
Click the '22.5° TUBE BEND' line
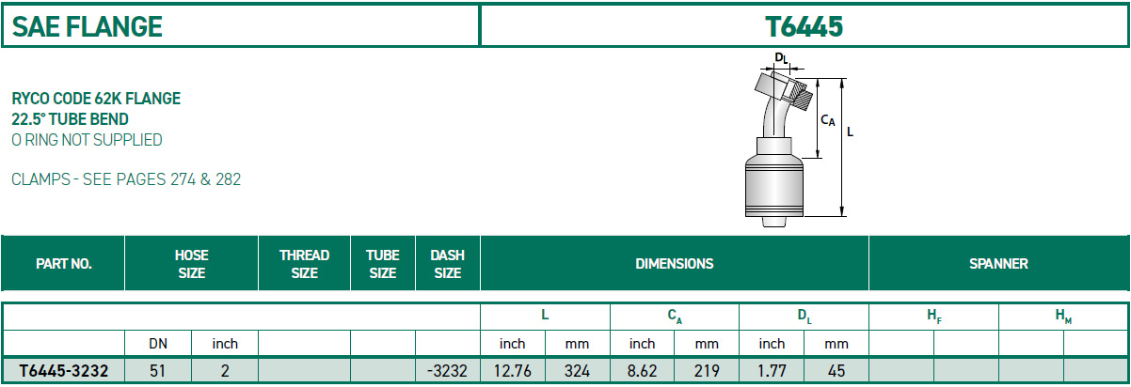coord(70,119)
